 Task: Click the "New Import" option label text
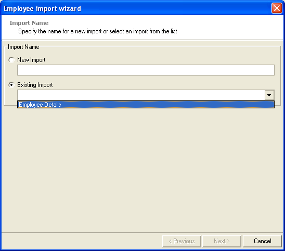31,60
